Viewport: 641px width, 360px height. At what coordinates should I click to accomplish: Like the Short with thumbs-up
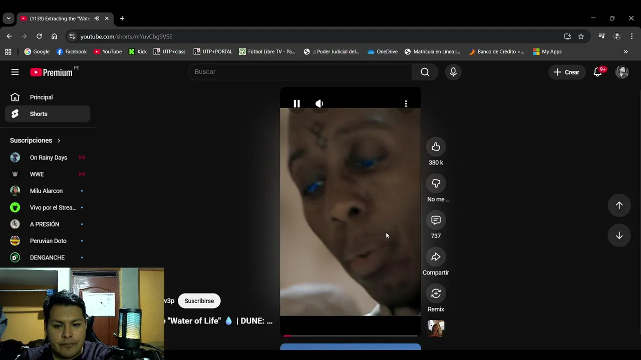click(436, 146)
